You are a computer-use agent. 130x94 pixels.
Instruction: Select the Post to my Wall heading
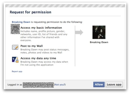[32, 46]
